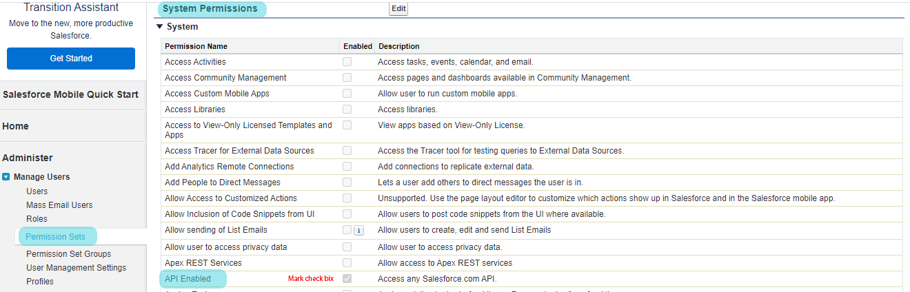Screen dimensions: 910x292
Task: Select Roles in the sidebar
Action: pos(37,219)
